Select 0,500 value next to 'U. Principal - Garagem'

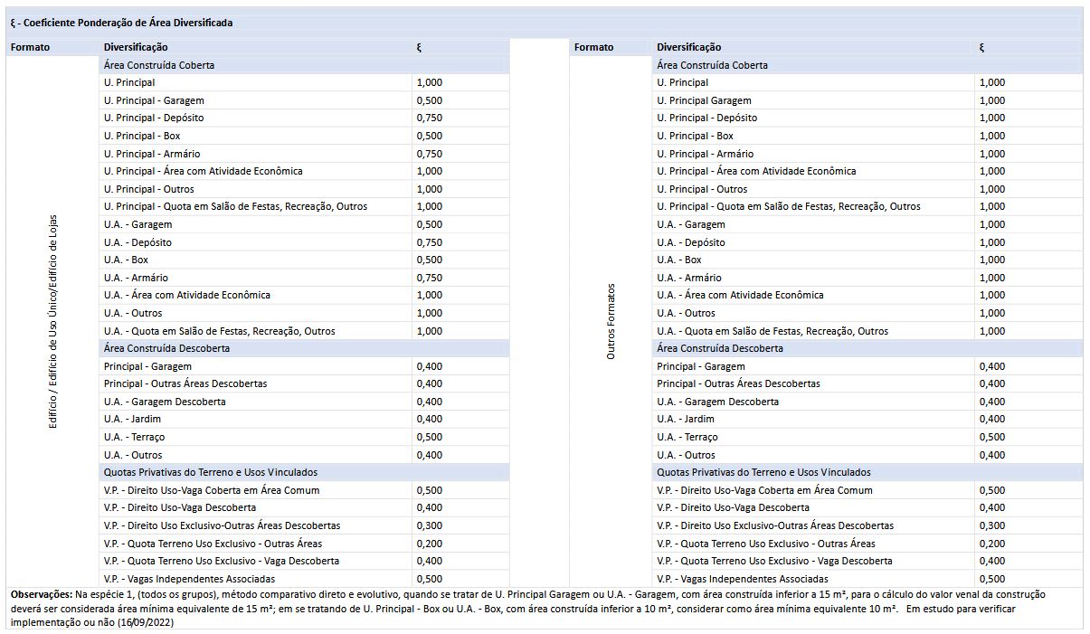pyautogui.click(x=430, y=100)
